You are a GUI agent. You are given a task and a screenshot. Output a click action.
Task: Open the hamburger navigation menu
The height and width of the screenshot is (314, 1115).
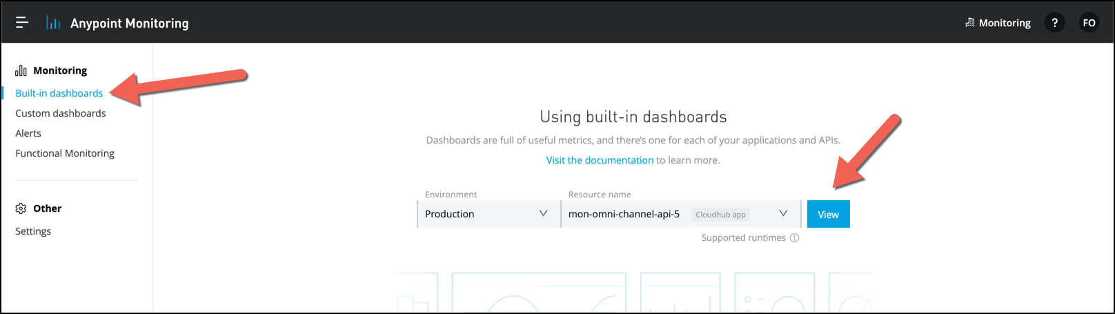(22, 23)
